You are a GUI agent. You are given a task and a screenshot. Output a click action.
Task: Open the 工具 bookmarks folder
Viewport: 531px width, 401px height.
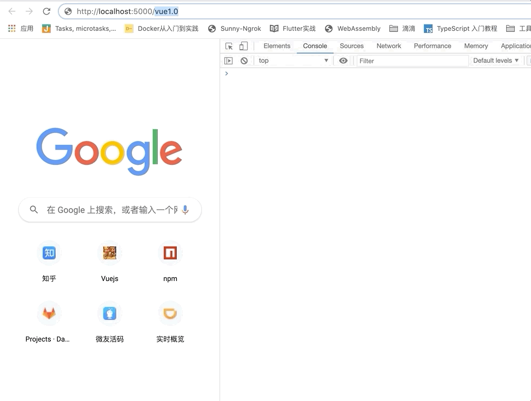point(518,29)
